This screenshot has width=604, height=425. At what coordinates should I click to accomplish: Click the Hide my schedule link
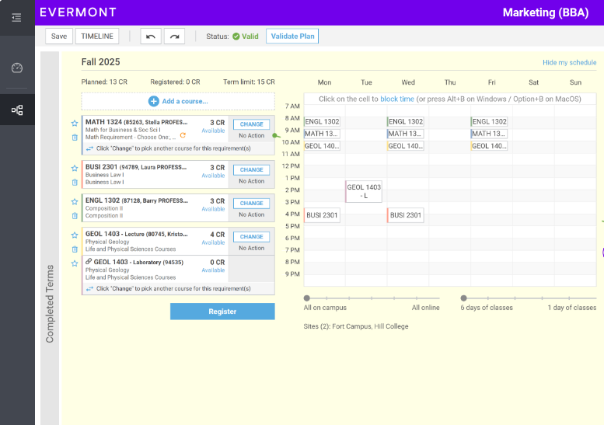569,63
